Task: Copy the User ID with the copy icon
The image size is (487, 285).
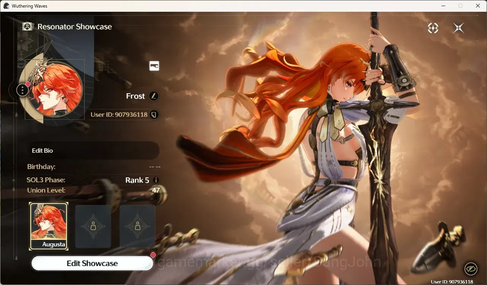Action: (153, 114)
